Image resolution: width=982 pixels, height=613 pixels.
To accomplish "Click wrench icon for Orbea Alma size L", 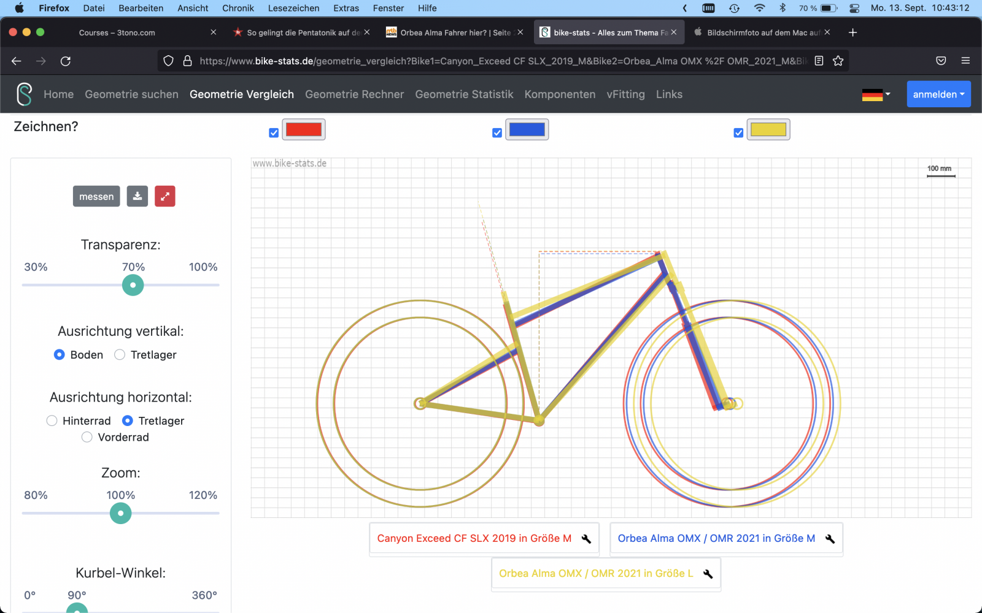I will [708, 574].
